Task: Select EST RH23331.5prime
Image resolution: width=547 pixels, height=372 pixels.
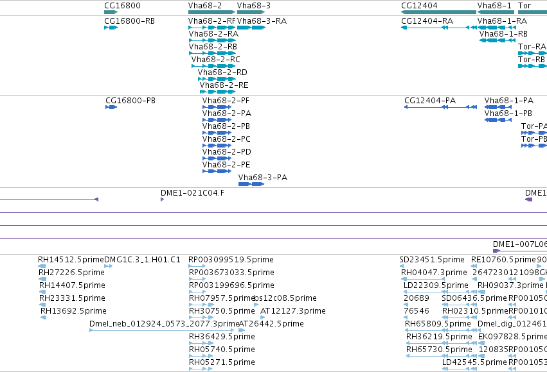Action: click(72, 299)
